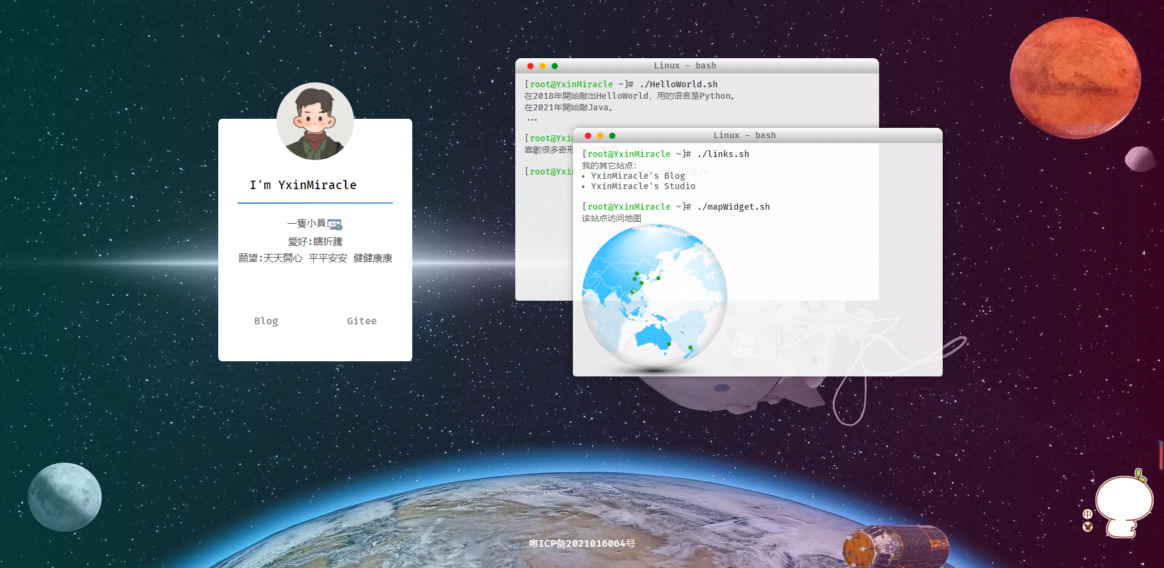
Task: Click the ./HelloWorld.sh command text
Action: [678, 84]
